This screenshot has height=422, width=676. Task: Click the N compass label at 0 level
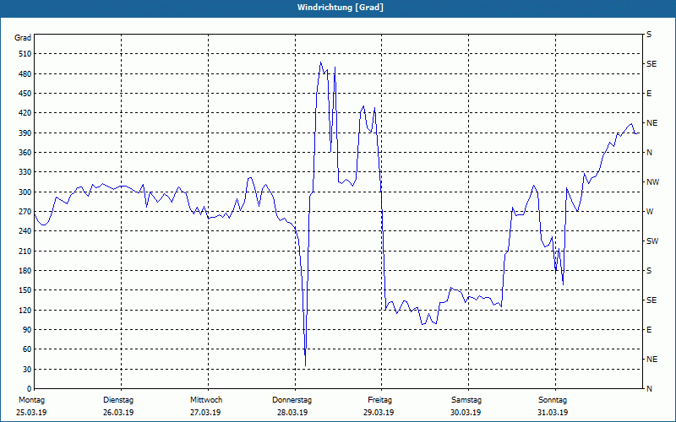pyautogui.click(x=650, y=389)
